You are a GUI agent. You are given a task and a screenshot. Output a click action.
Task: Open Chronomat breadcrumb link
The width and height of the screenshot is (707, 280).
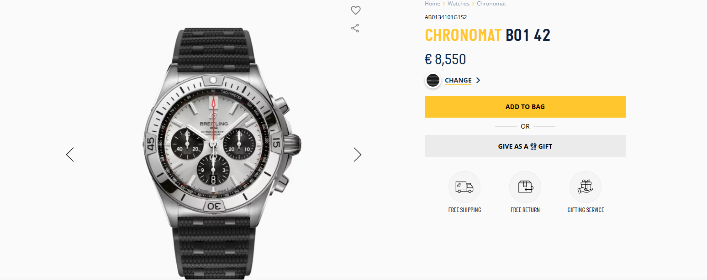pyautogui.click(x=491, y=4)
